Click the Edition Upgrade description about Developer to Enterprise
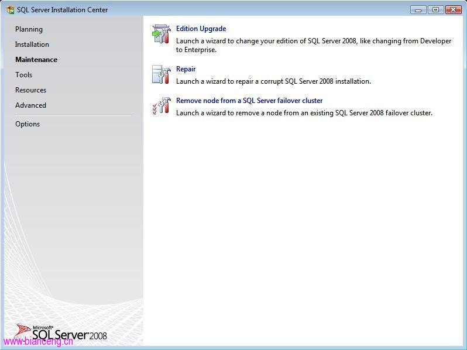467x350 pixels. tap(314, 45)
